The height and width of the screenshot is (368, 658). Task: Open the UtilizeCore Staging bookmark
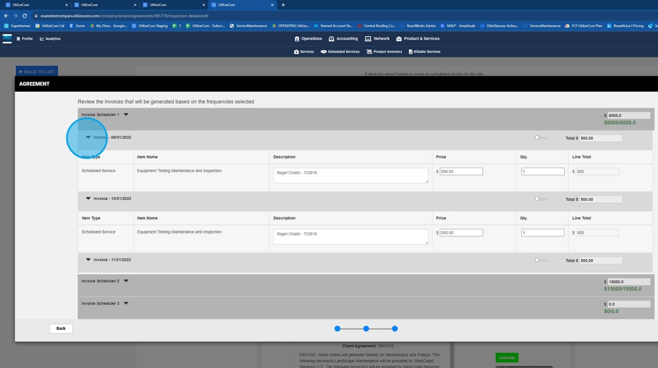point(149,26)
